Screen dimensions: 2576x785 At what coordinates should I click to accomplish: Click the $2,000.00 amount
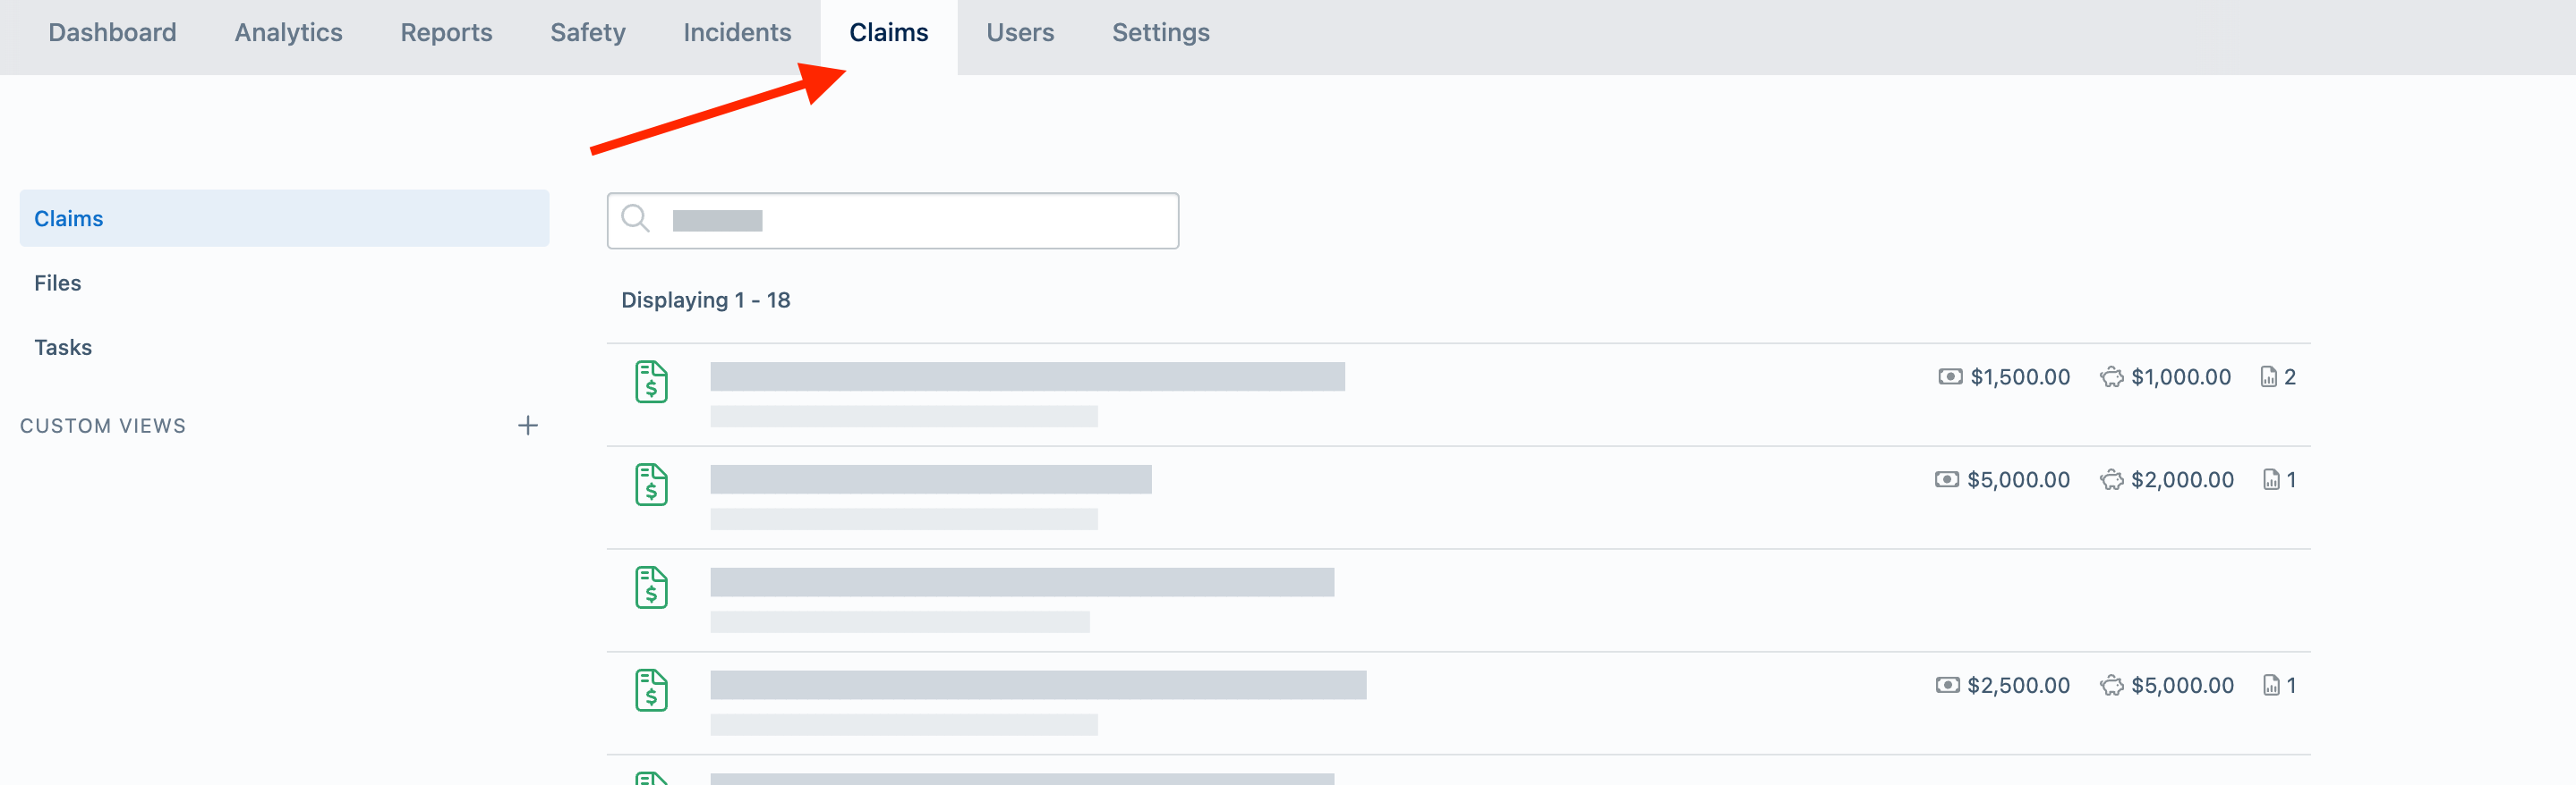click(2182, 479)
